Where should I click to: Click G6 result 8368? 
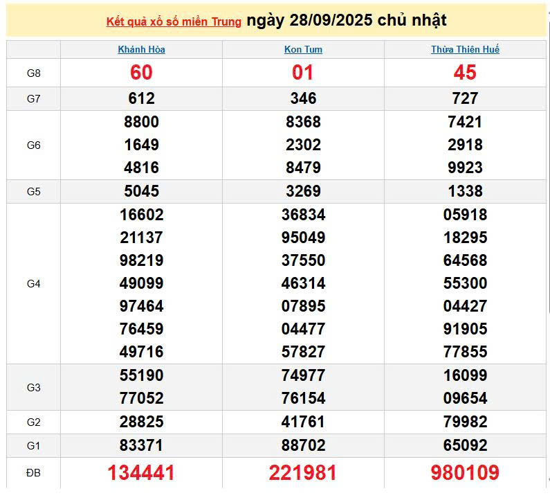click(x=303, y=122)
